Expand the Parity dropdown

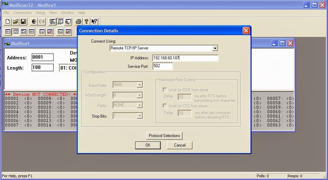pos(140,105)
